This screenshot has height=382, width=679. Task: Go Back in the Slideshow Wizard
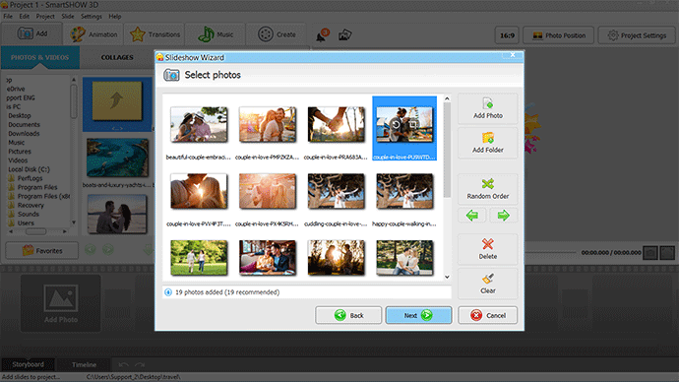point(348,315)
